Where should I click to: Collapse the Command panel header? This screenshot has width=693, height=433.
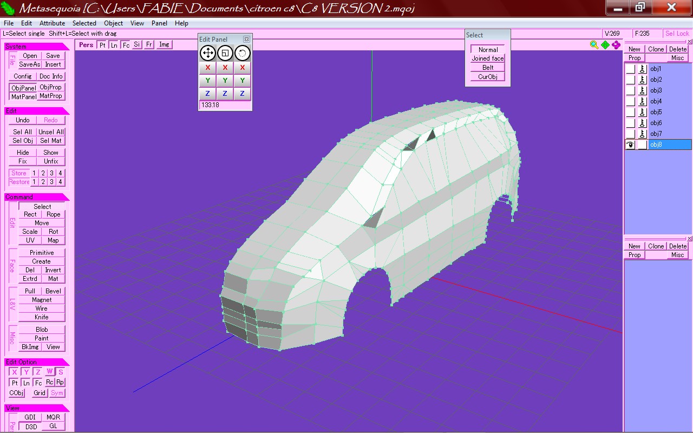coord(37,197)
